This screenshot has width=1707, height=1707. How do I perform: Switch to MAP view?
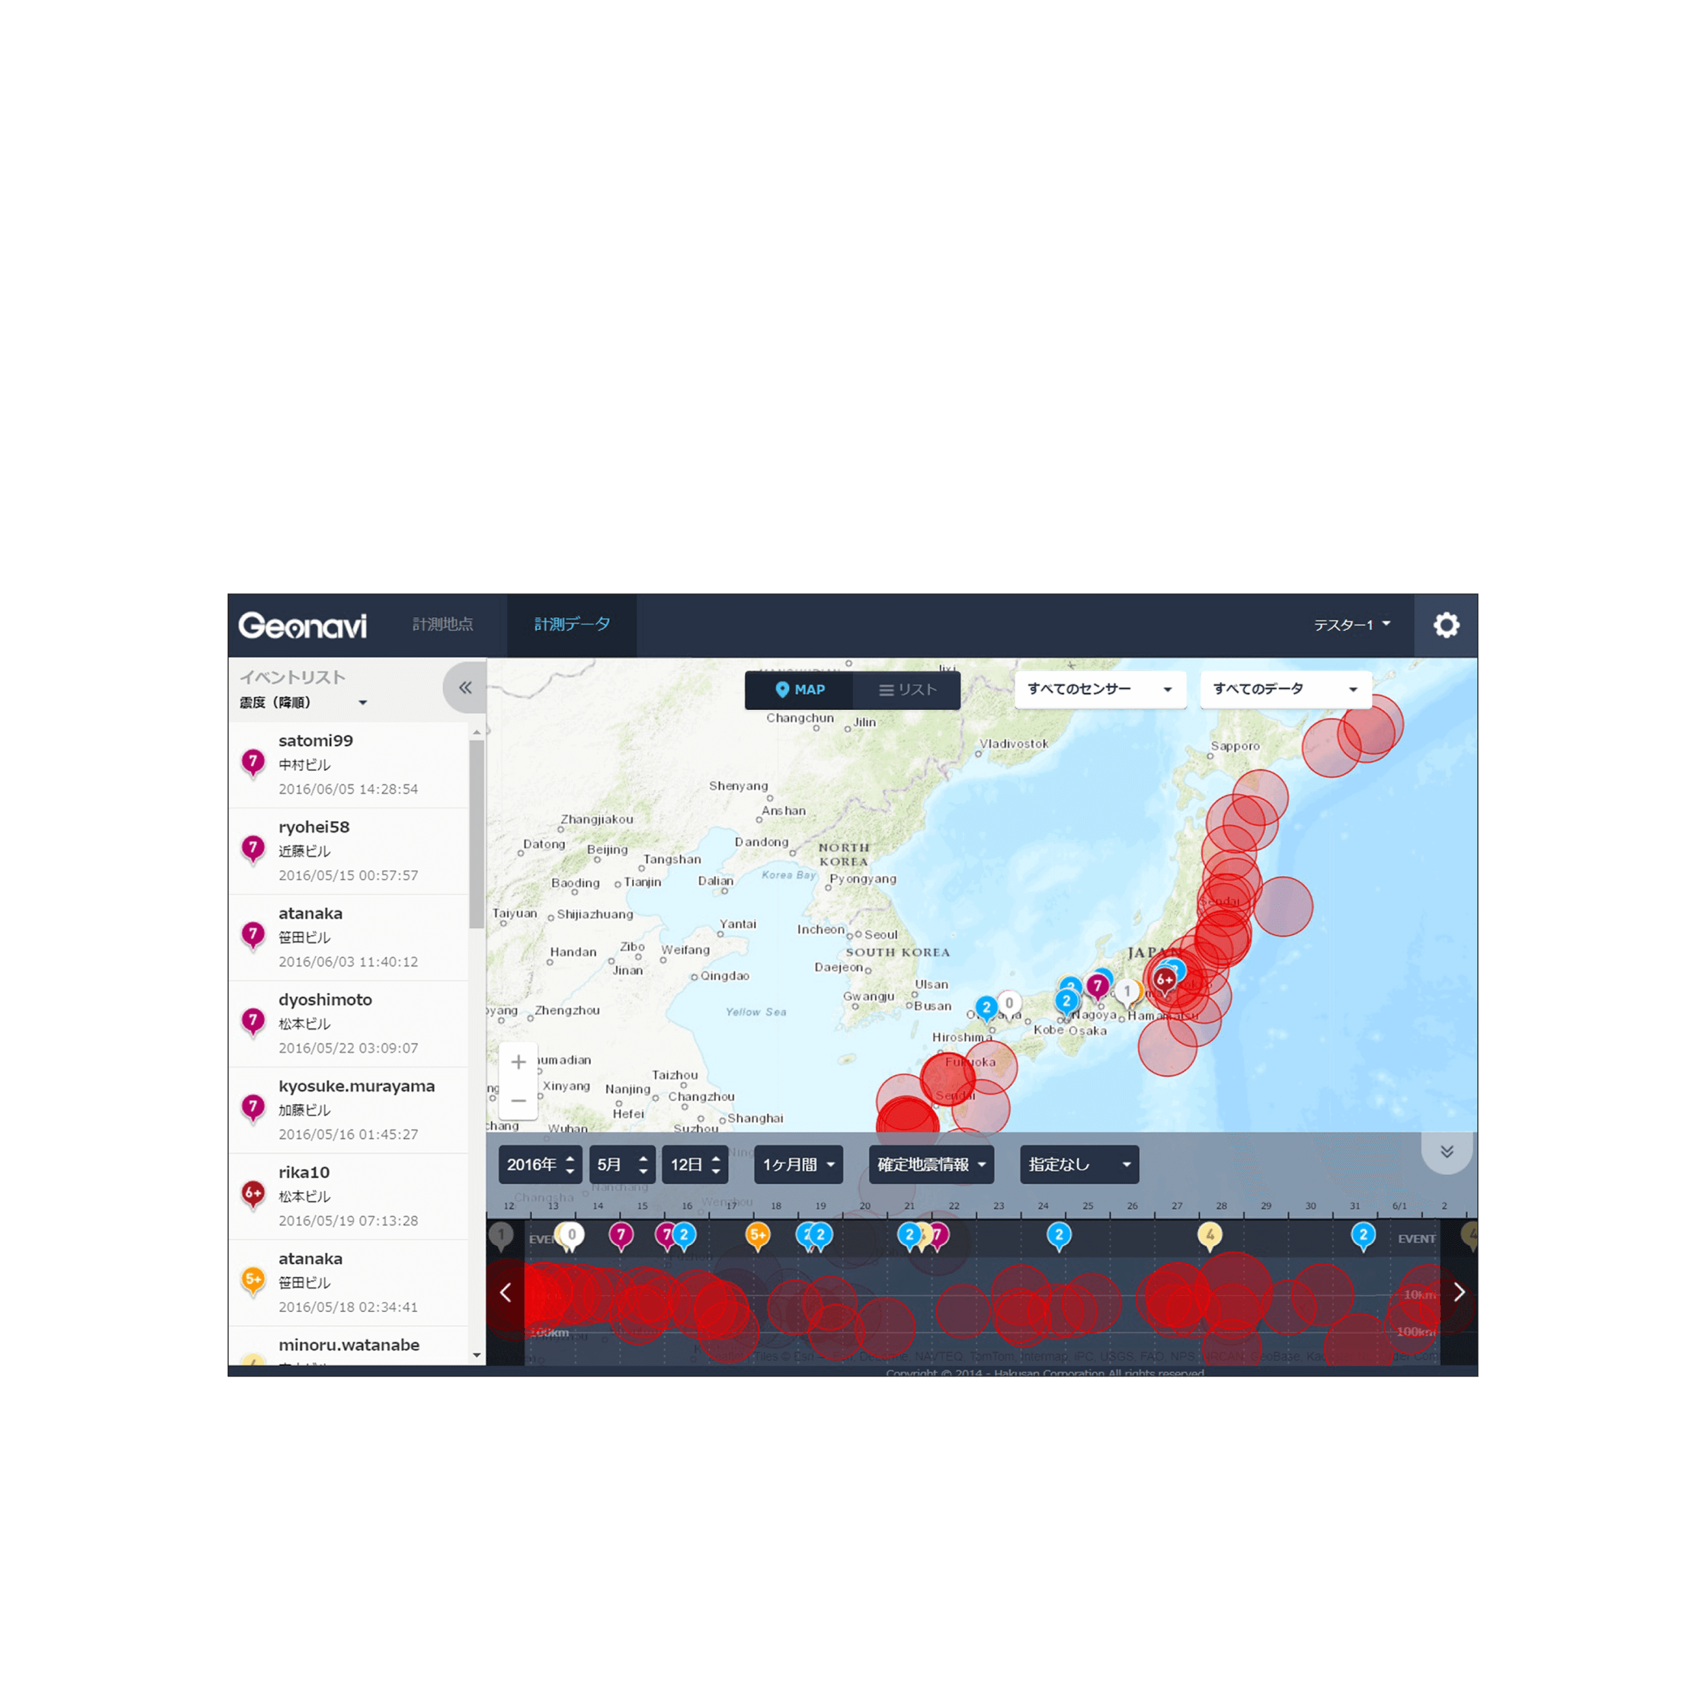[x=799, y=690]
